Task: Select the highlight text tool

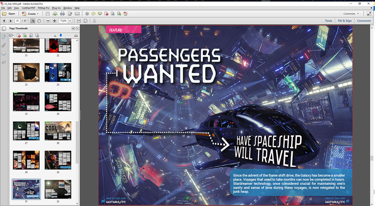Action: (x=100, y=14)
